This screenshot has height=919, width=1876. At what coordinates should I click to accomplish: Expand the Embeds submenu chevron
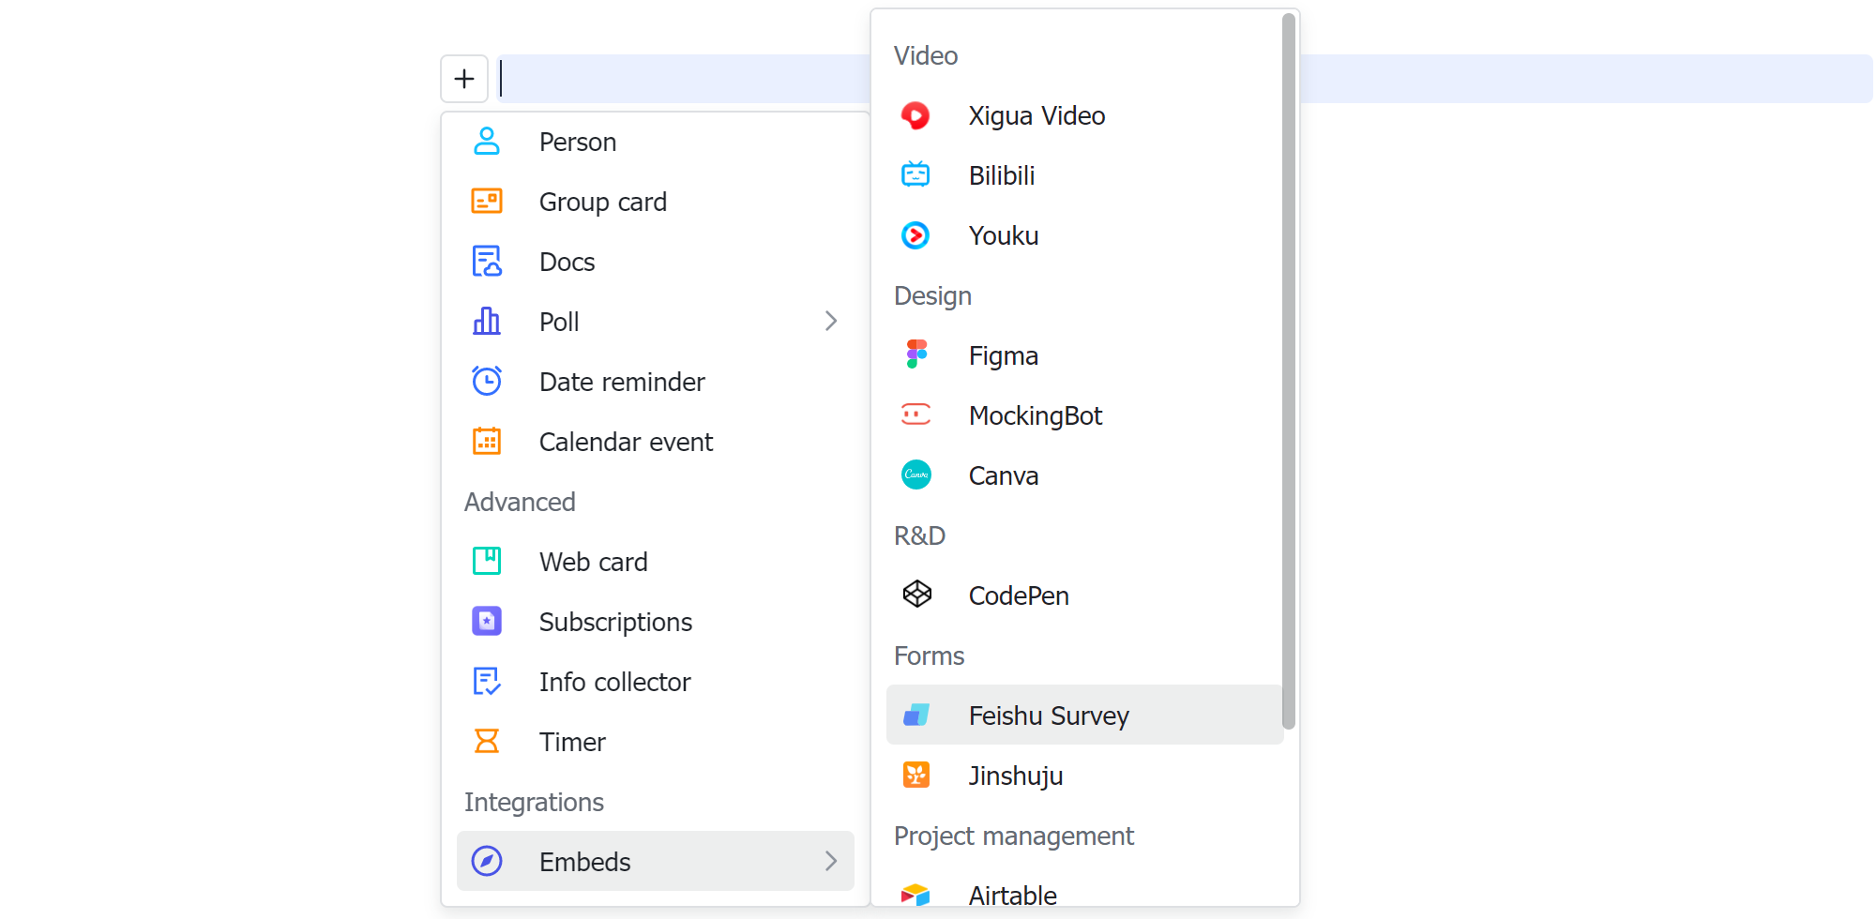(x=831, y=861)
